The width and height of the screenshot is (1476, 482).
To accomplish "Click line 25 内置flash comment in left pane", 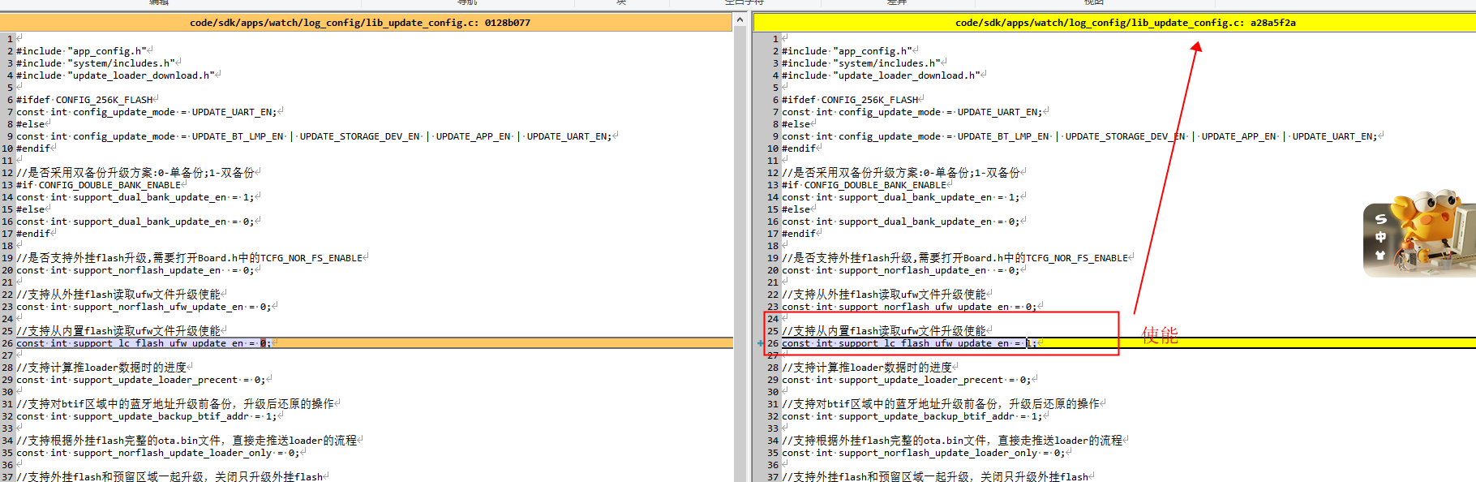I will [x=118, y=331].
